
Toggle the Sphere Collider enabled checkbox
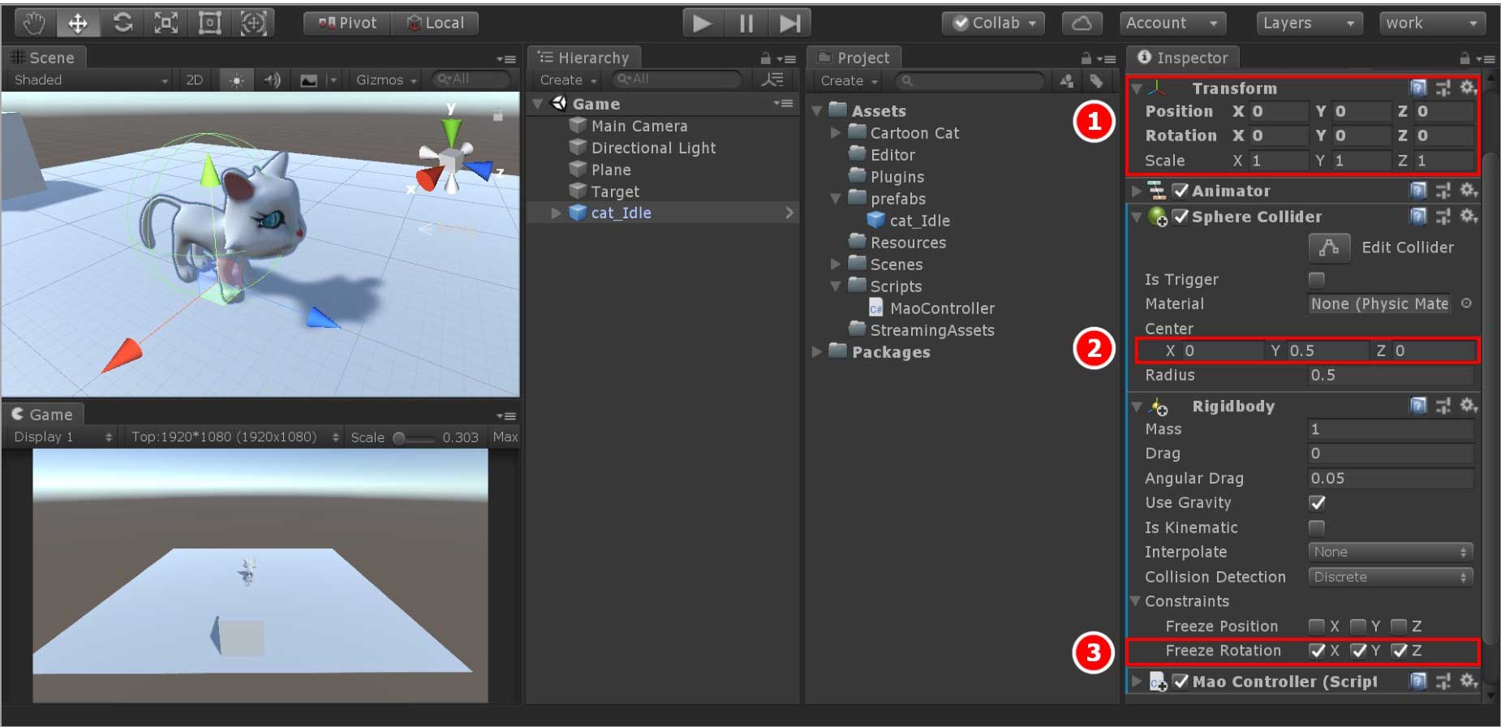pyautogui.click(x=1181, y=217)
